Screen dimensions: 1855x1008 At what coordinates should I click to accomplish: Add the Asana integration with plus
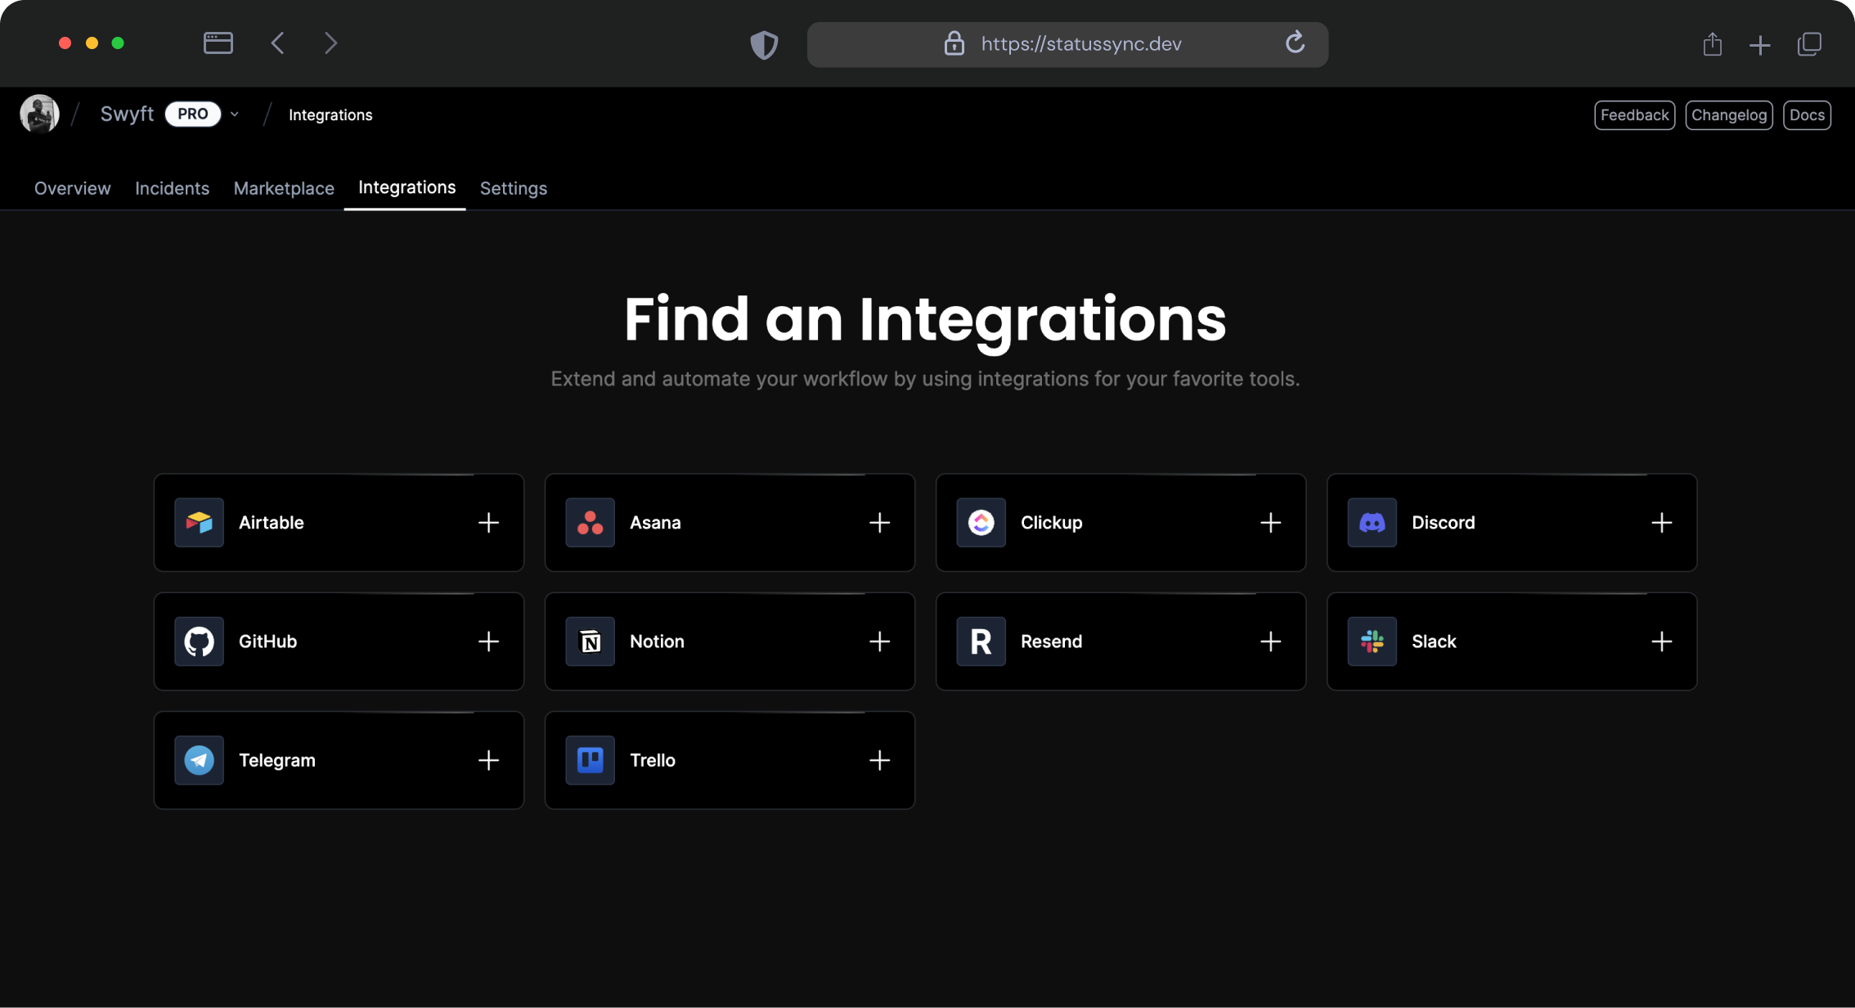point(879,522)
